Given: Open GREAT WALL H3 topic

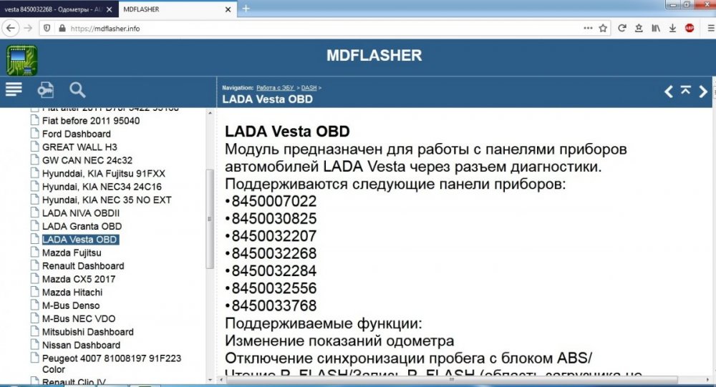Looking at the screenshot, I should tap(79, 147).
